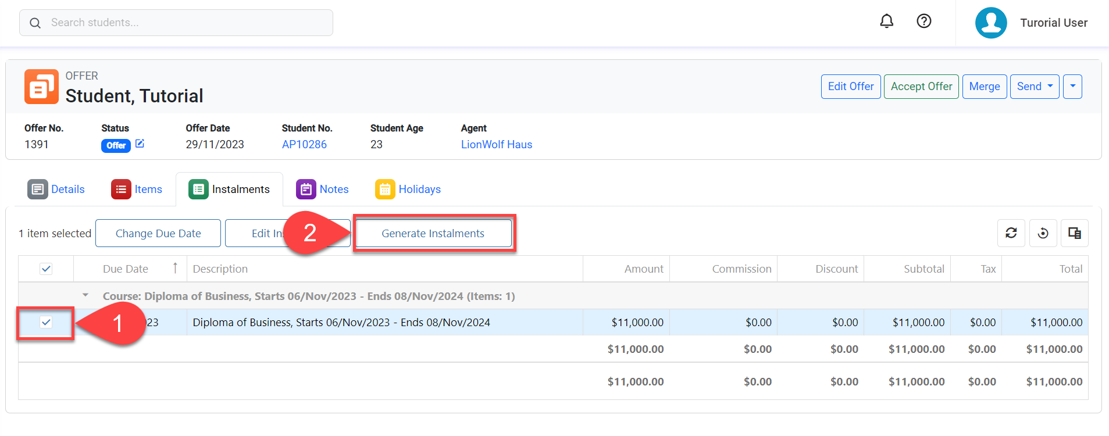The height and width of the screenshot is (436, 1109).
Task: Open the Holidays tab
Action: pyautogui.click(x=408, y=190)
